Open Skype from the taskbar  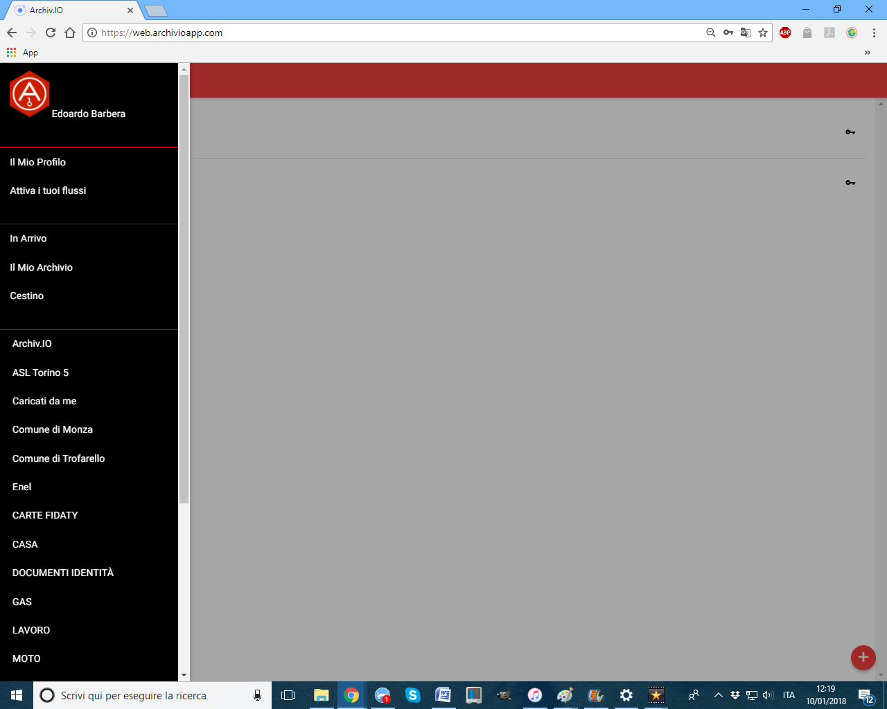pos(413,695)
